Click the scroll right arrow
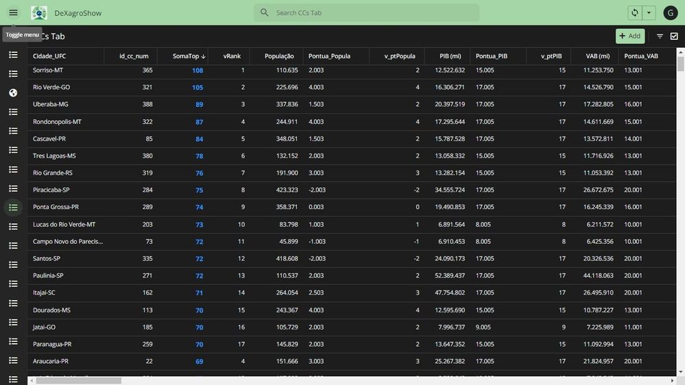The height and width of the screenshot is (385, 685). coord(673,381)
